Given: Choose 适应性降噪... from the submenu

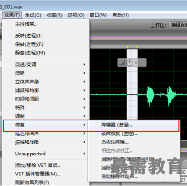Looking at the screenshot, I should tap(134, 142).
